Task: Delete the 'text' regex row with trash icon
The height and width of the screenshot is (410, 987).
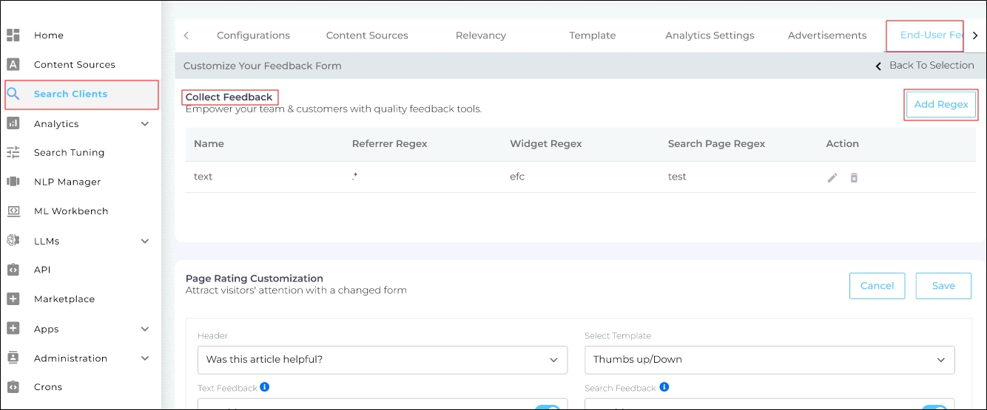Action: click(x=854, y=178)
